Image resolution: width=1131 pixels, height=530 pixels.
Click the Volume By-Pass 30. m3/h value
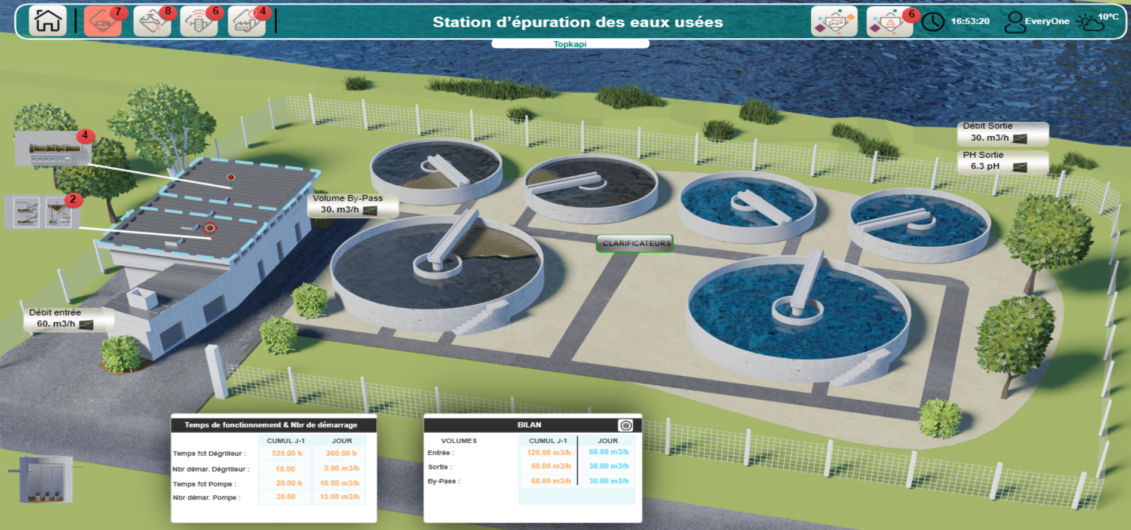(339, 209)
